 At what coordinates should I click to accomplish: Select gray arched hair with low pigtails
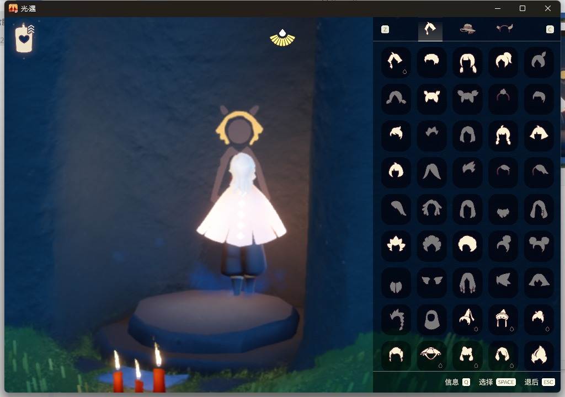pyautogui.click(x=396, y=99)
